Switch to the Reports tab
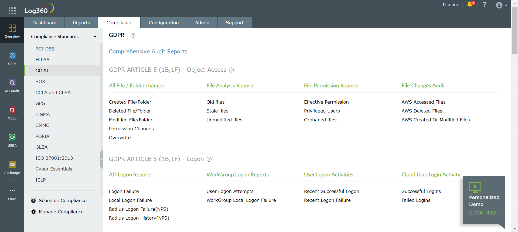Image resolution: width=518 pixels, height=232 pixels. pyautogui.click(x=81, y=23)
